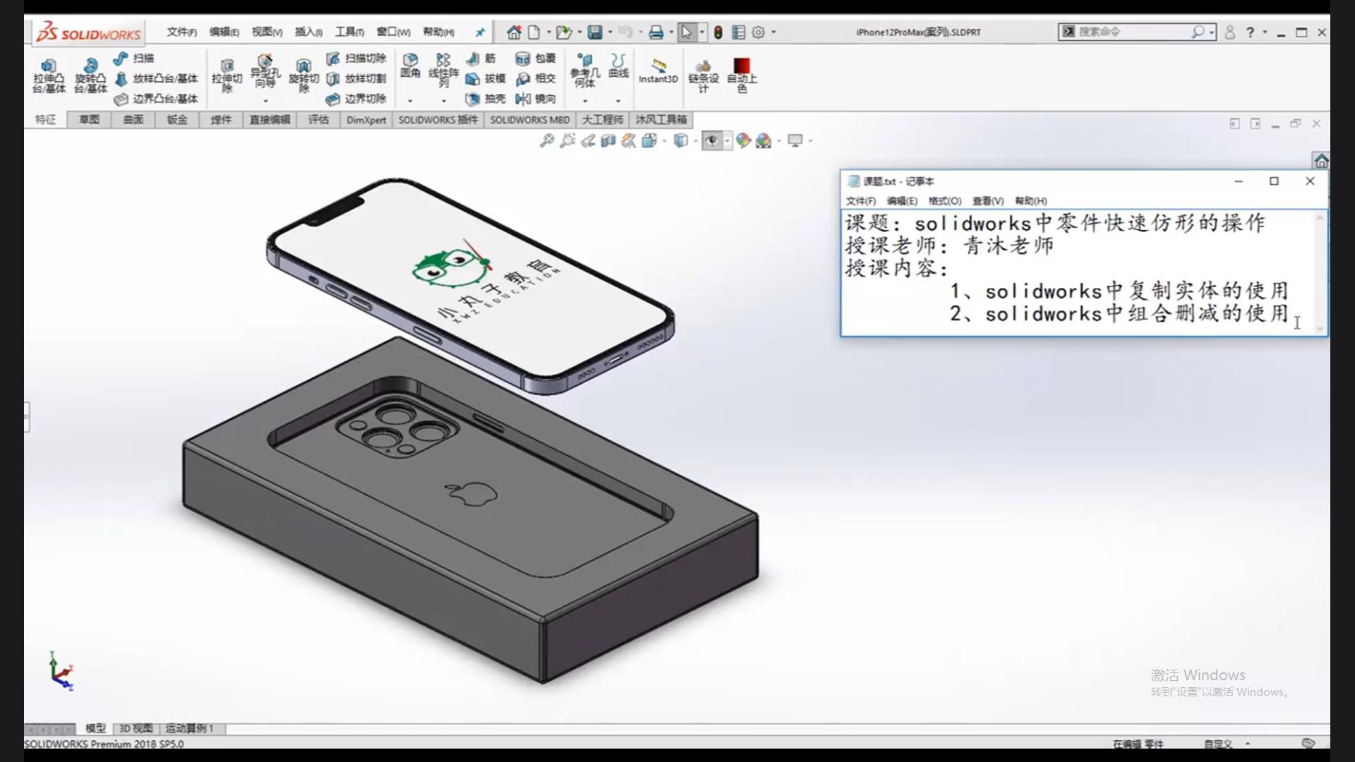1355x762 pixels.
Task: Expand the Reference Geometry dropdown arrow
Action: 585,101
